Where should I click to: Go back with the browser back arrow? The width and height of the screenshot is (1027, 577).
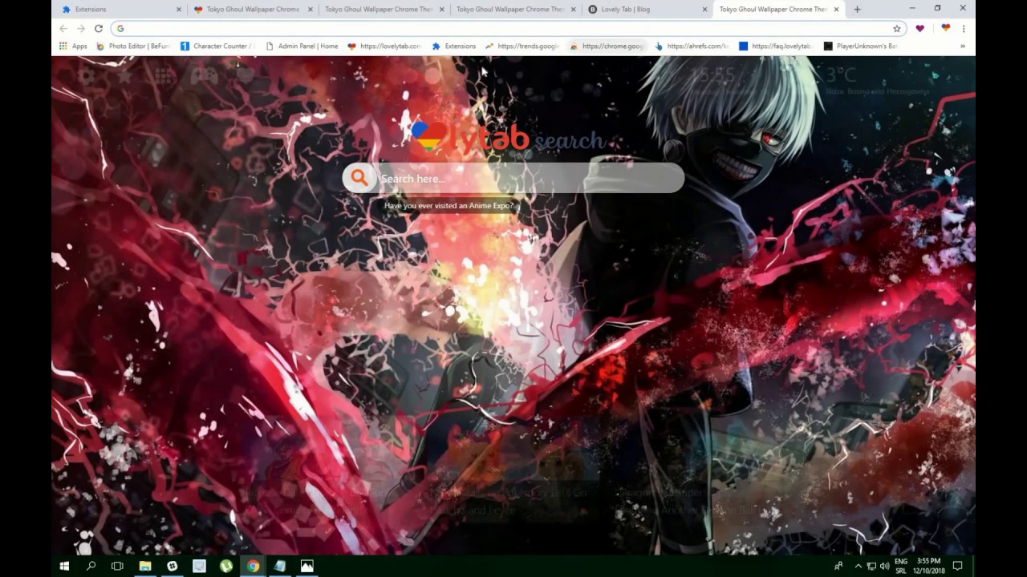pyautogui.click(x=63, y=28)
